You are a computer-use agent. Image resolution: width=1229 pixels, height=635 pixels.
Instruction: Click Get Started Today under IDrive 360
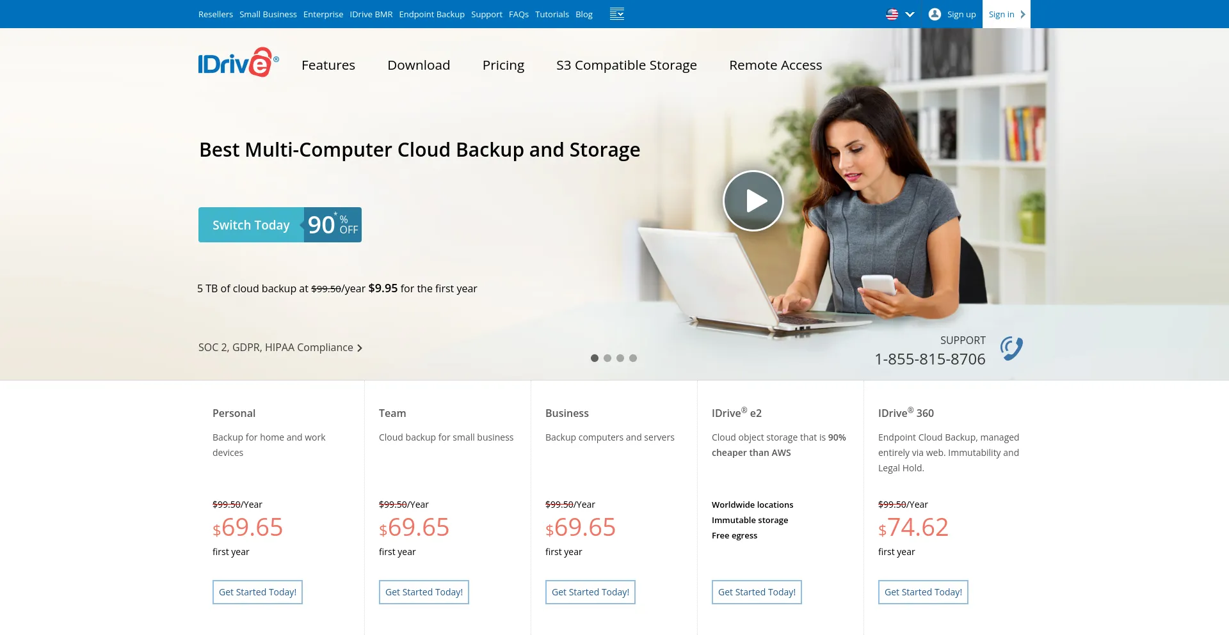click(923, 592)
